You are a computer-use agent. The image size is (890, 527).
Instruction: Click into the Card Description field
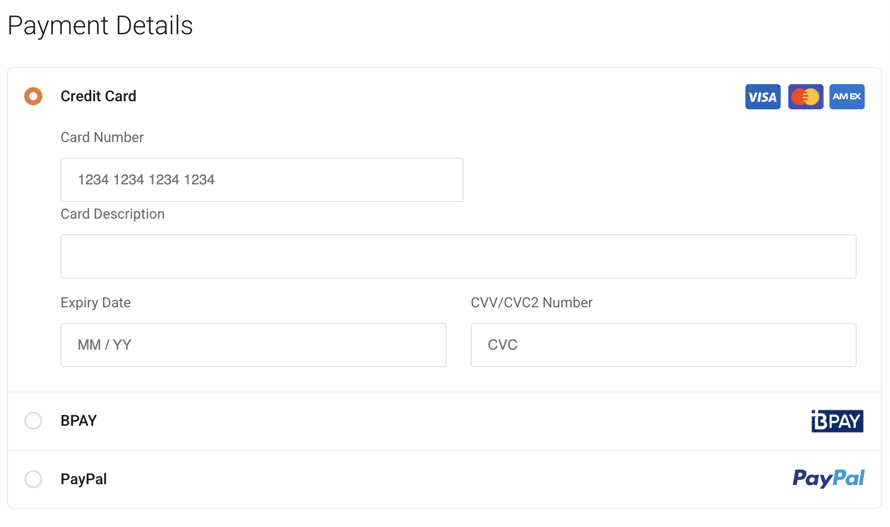tap(458, 256)
